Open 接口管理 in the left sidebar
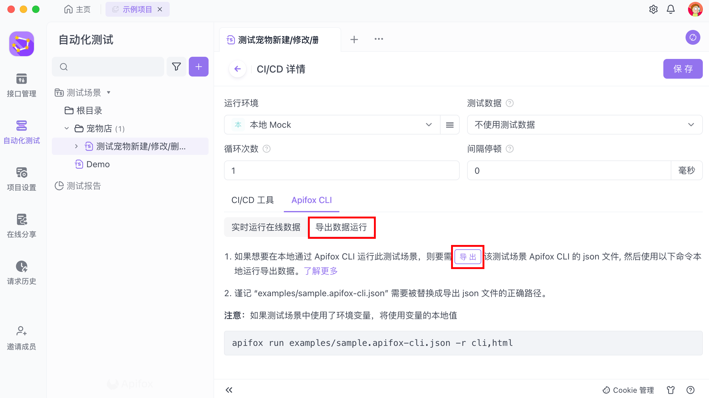This screenshot has width=709, height=398. 21,85
